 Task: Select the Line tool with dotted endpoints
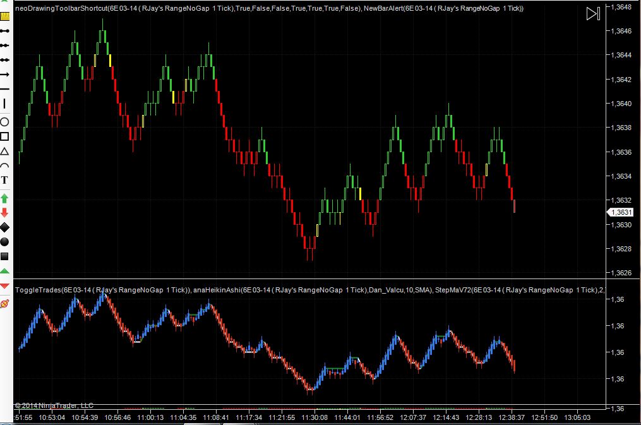coord(4,31)
